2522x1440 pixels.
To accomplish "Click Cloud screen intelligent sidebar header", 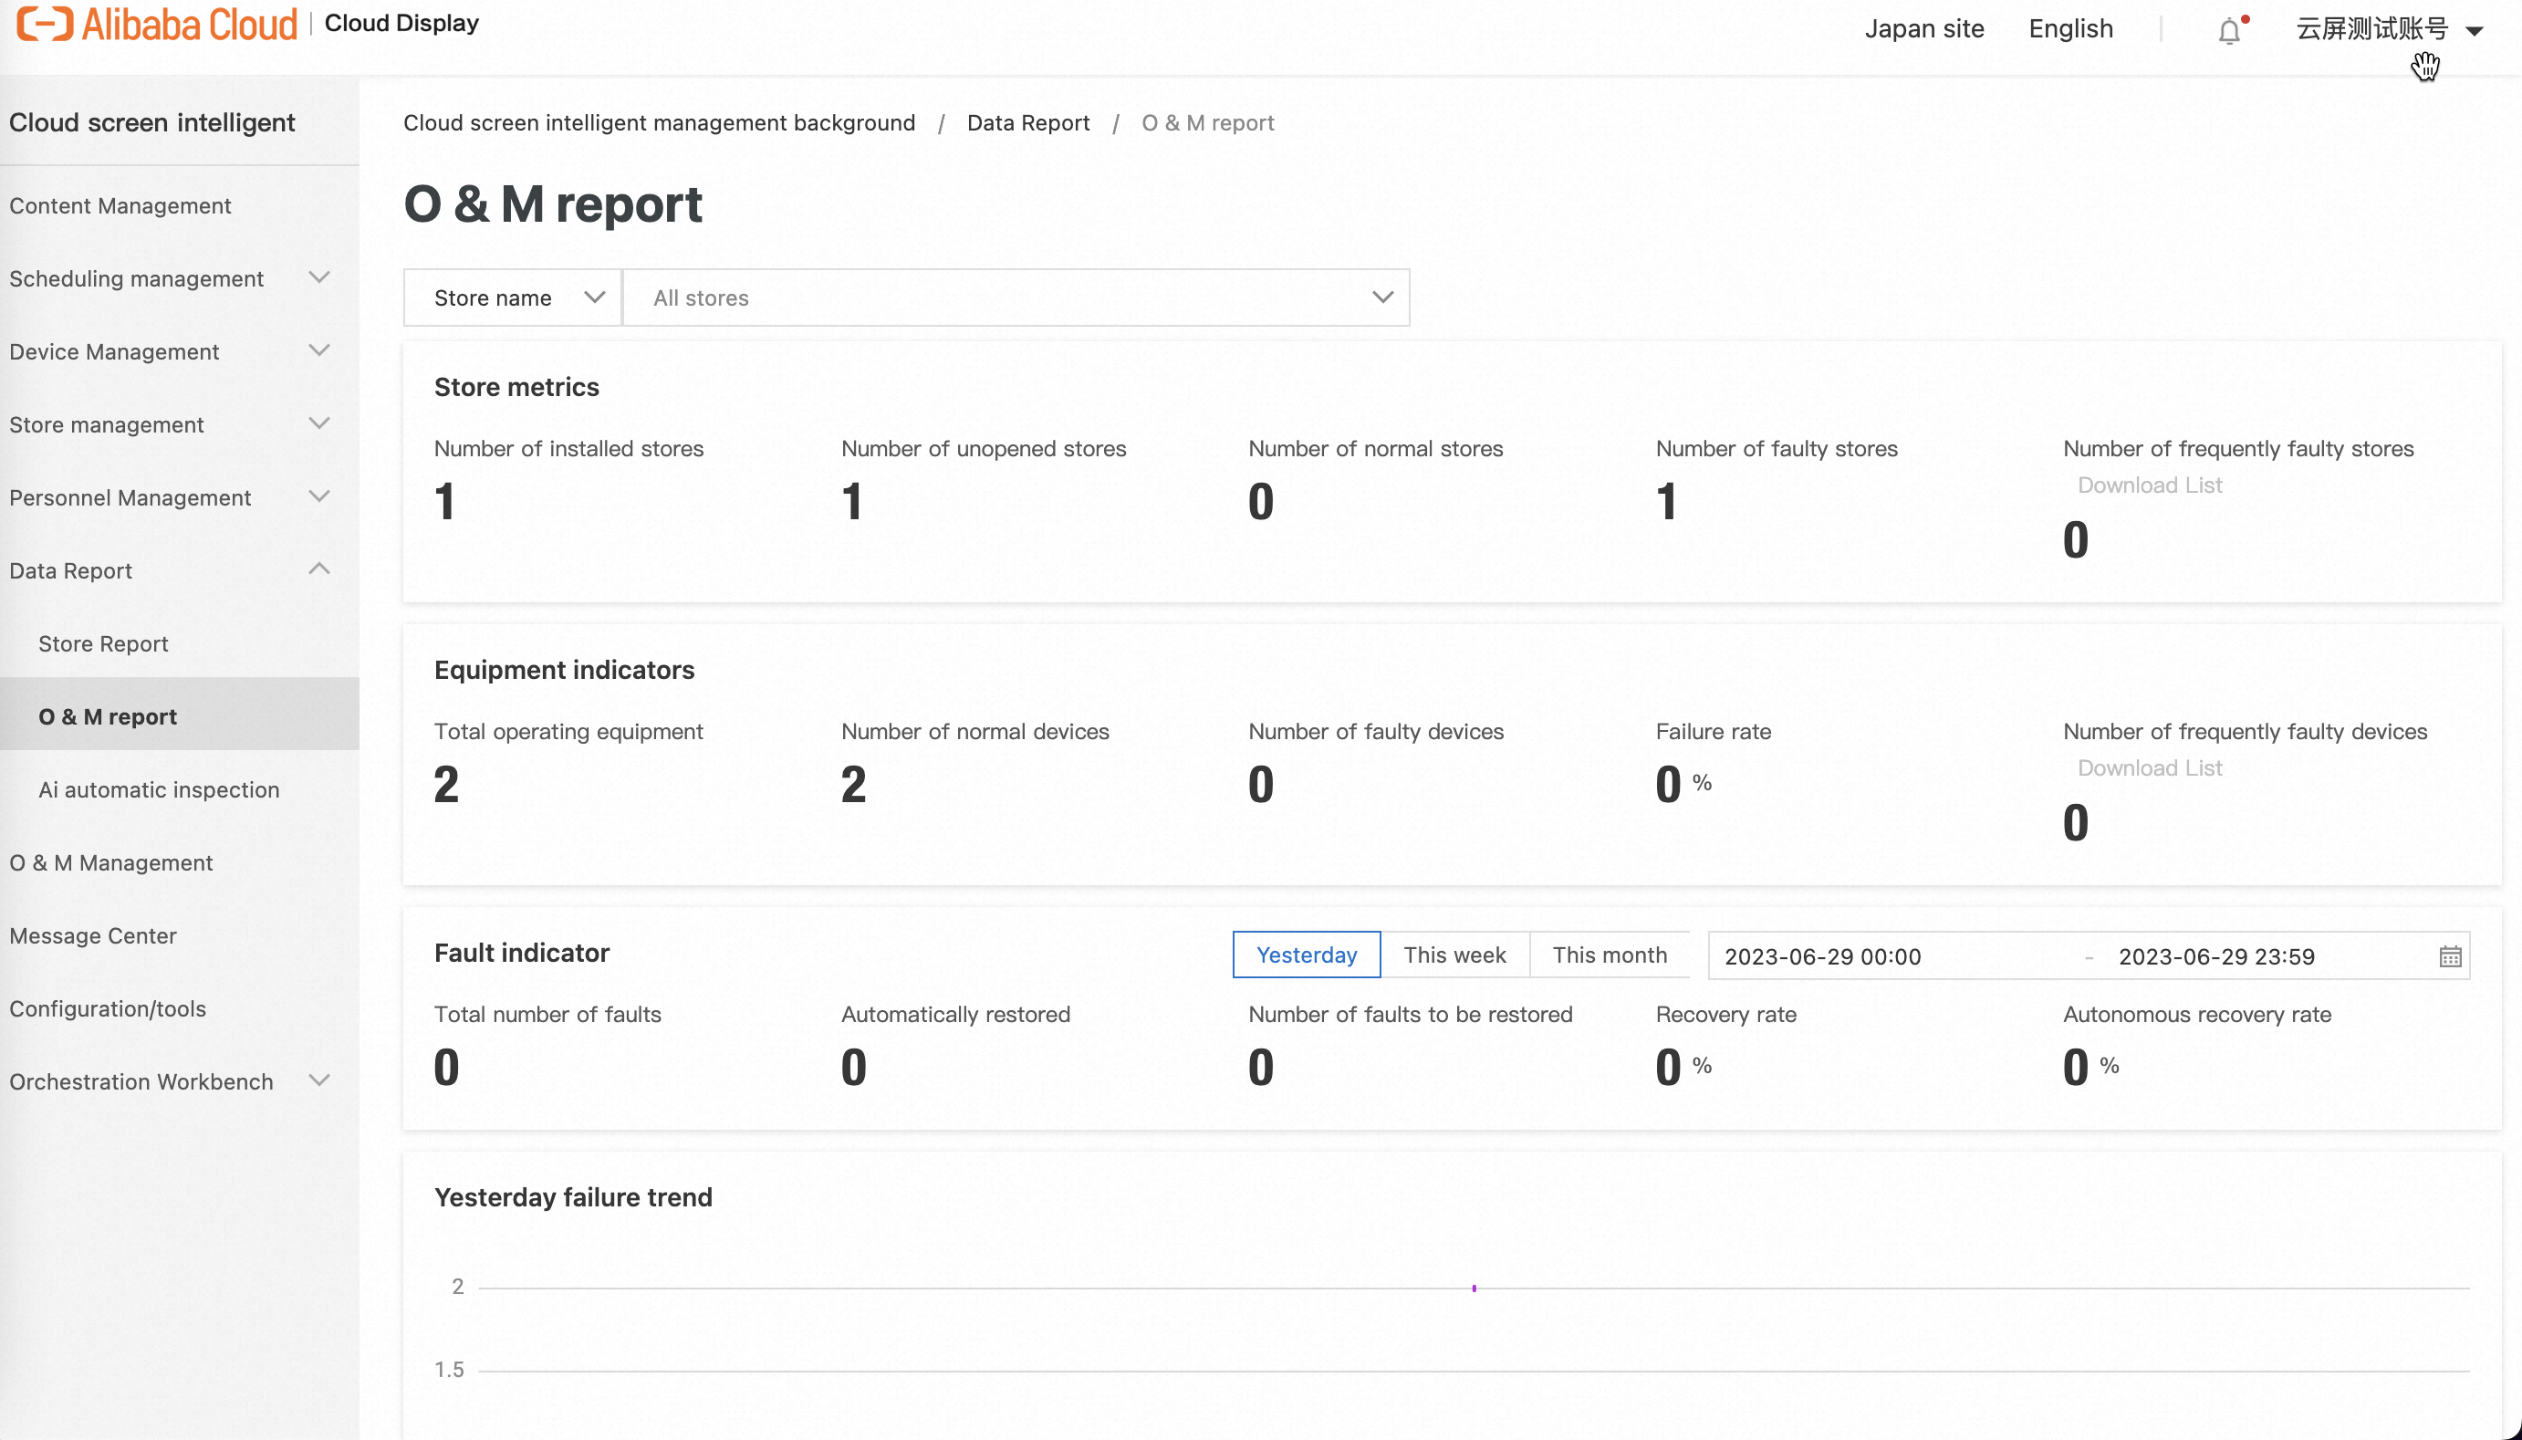I will [152, 122].
